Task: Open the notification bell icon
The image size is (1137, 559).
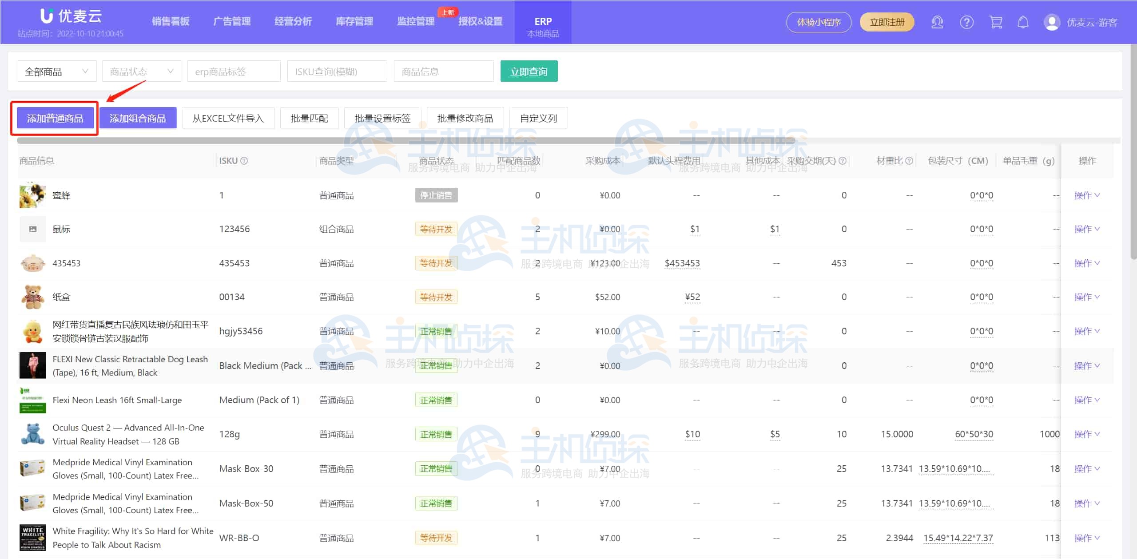Action: click(1023, 22)
